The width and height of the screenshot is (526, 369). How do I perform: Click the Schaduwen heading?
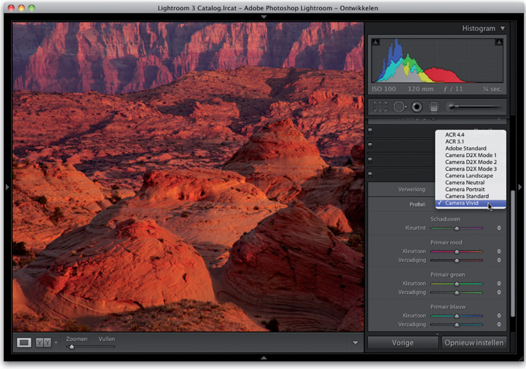[x=445, y=219]
